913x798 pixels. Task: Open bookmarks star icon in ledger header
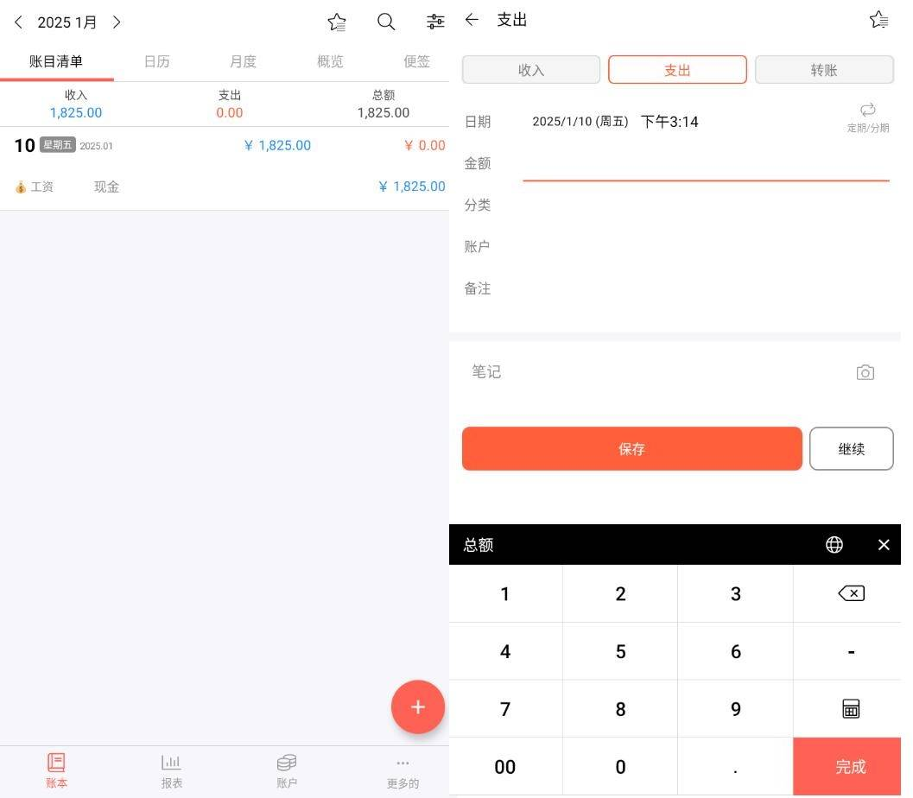[337, 22]
